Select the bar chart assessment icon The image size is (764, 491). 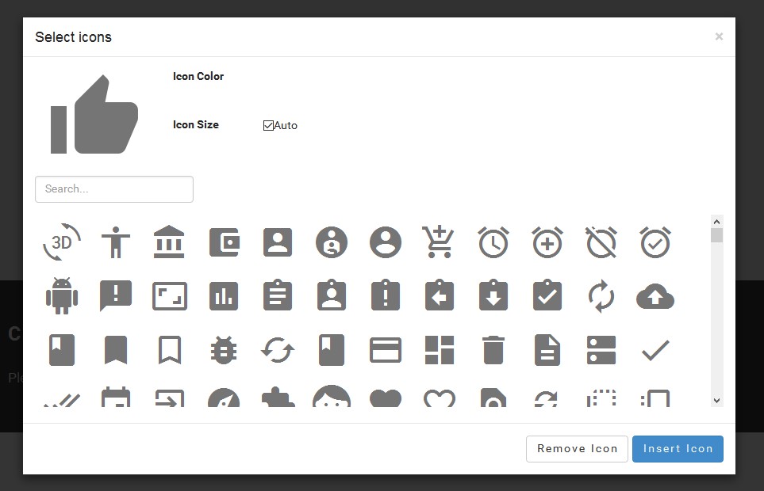(223, 295)
